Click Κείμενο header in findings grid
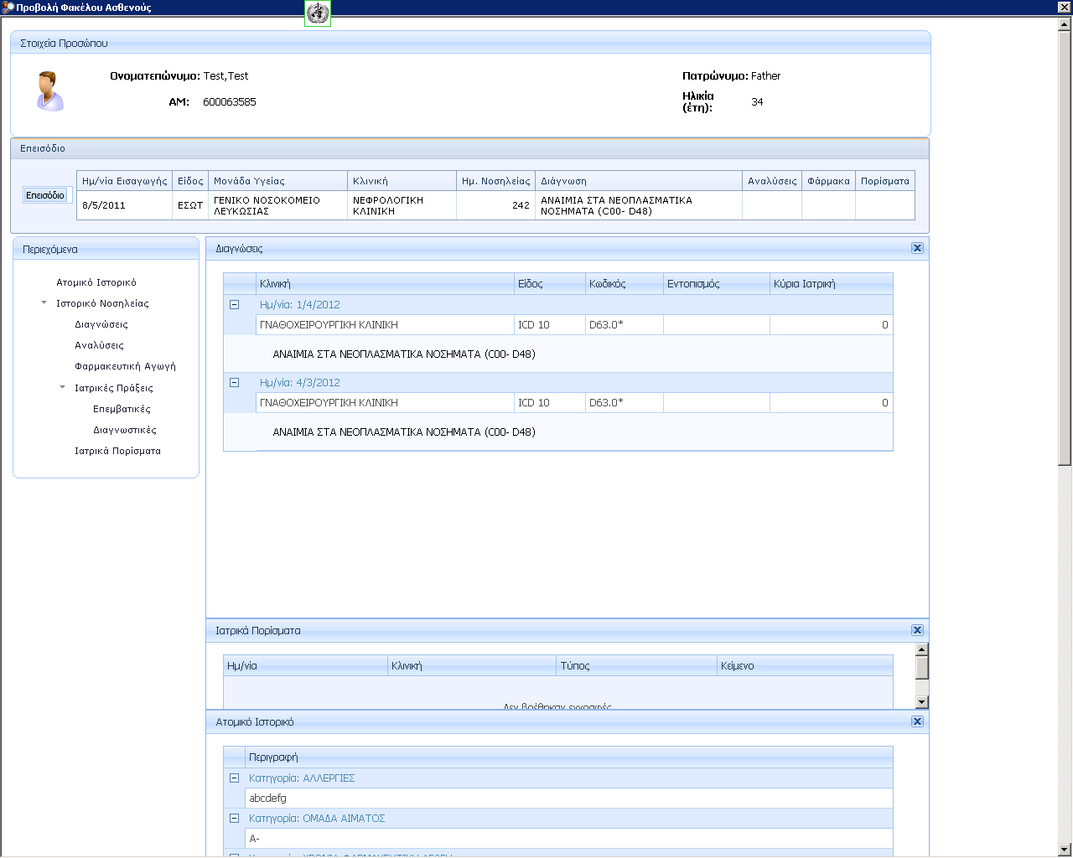Screen dimensions: 1073x858 [x=805, y=666]
